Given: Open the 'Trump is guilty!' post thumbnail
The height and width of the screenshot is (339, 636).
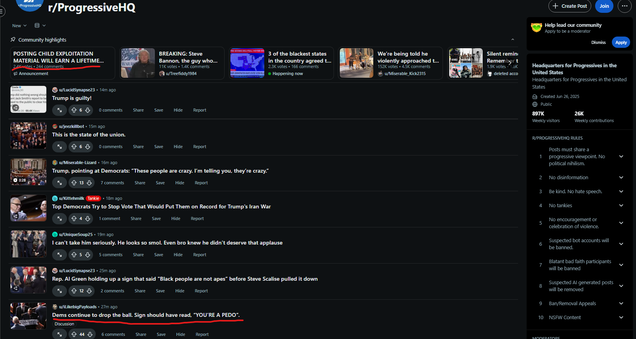Looking at the screenshot, I should [28, 99].
